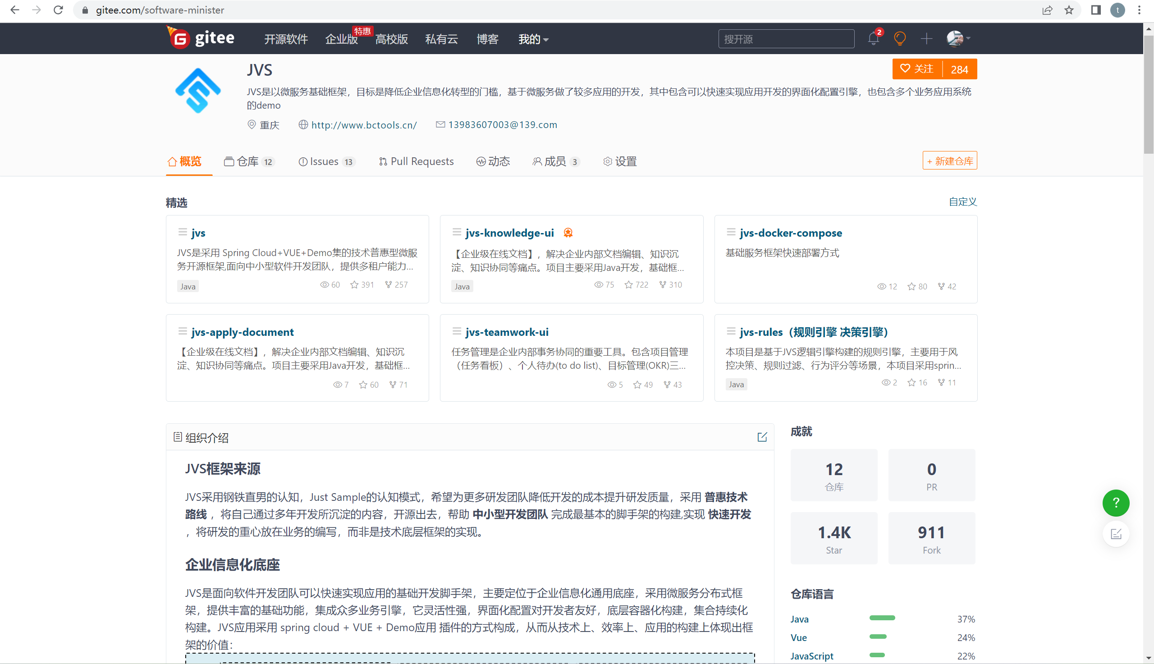Click the browser back arrow
This screenshot has height=664, width=1154.
(x=14, y=10)
